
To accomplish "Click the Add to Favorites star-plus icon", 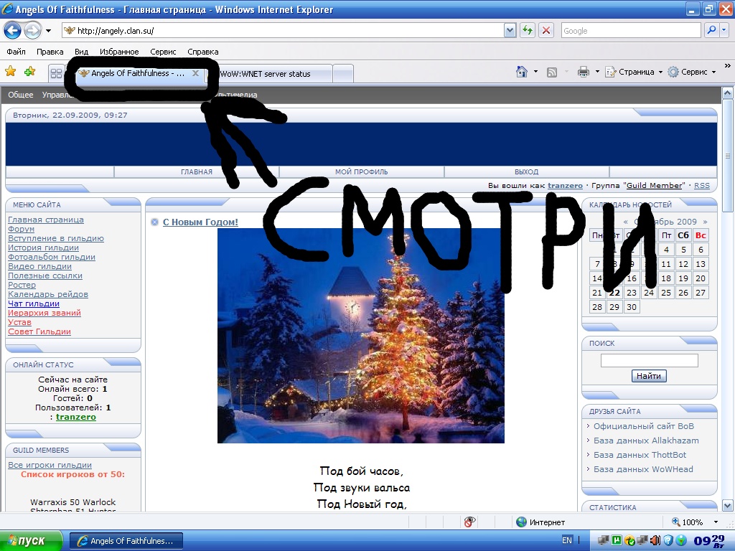I will (30, 71).
